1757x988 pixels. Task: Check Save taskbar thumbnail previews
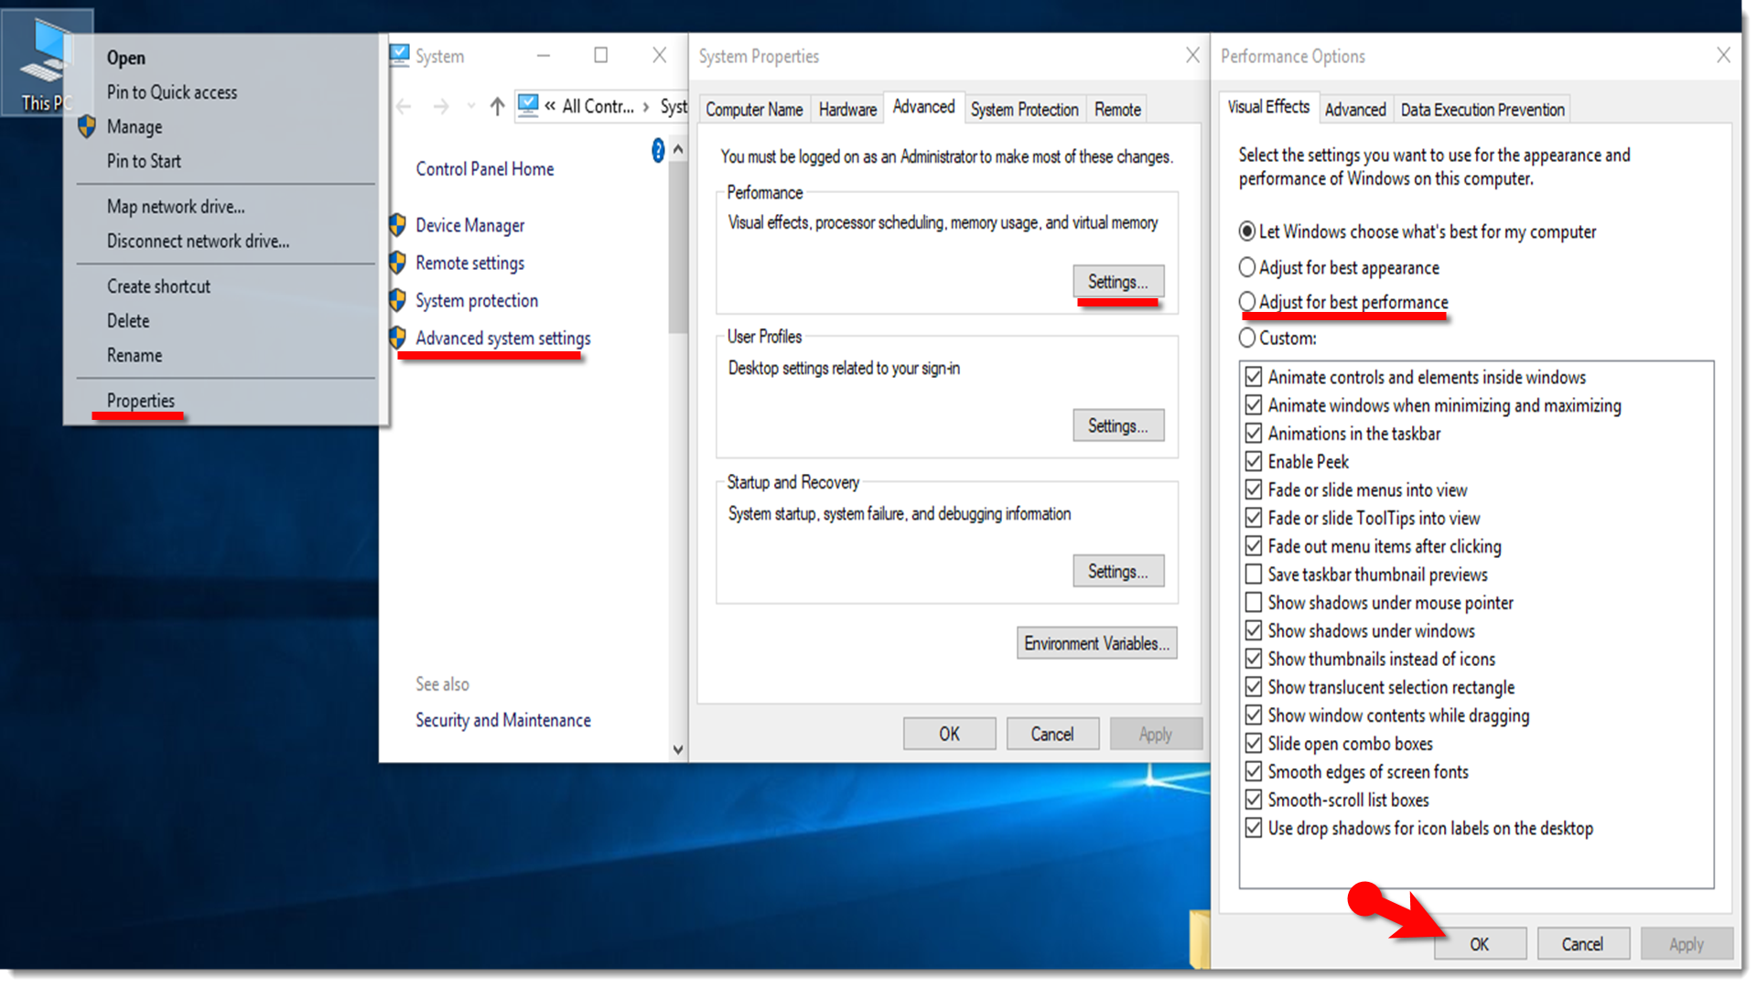click(x=1254, y=575)
